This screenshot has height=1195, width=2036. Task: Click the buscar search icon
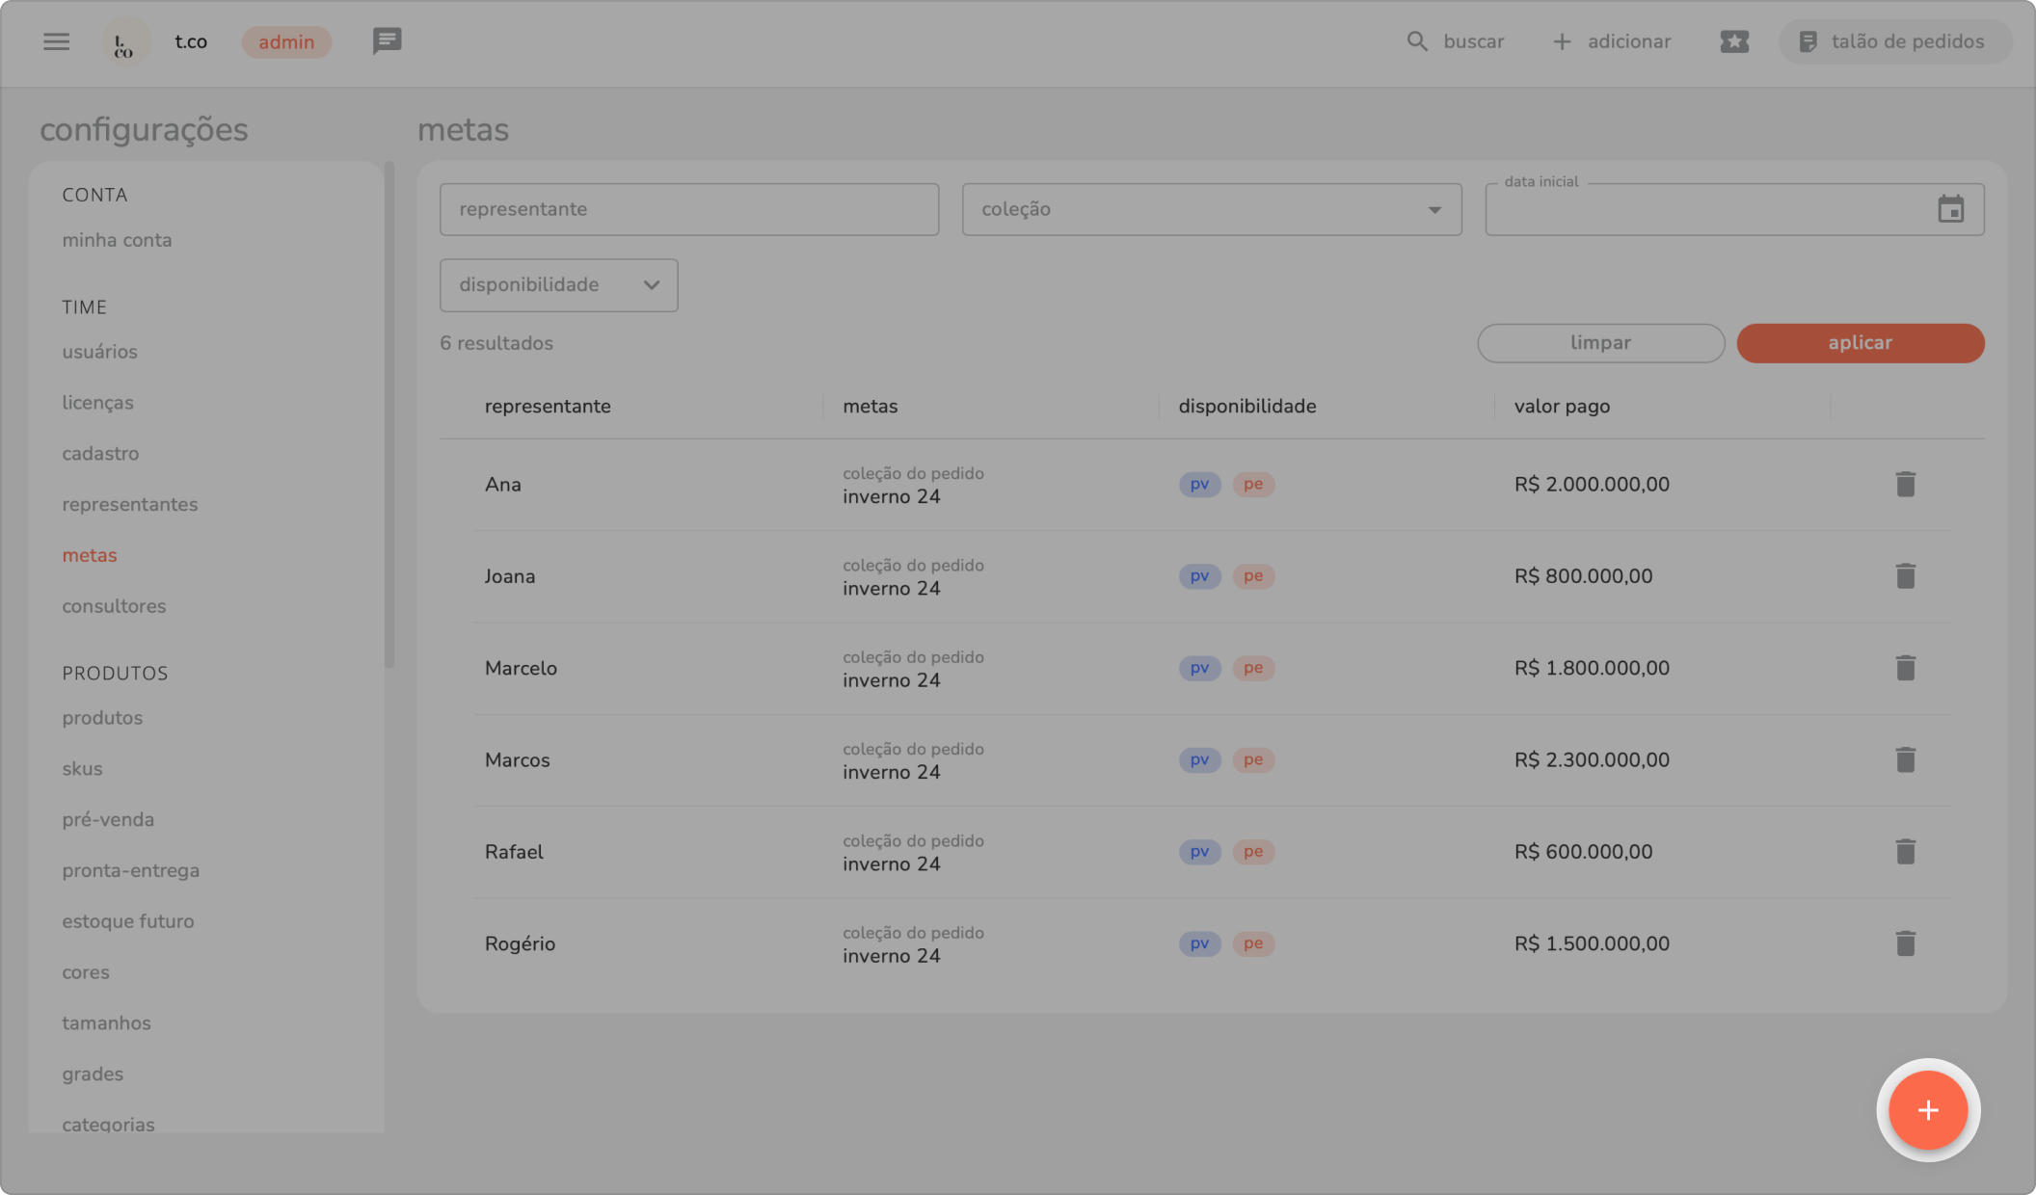click(1416, 41)
